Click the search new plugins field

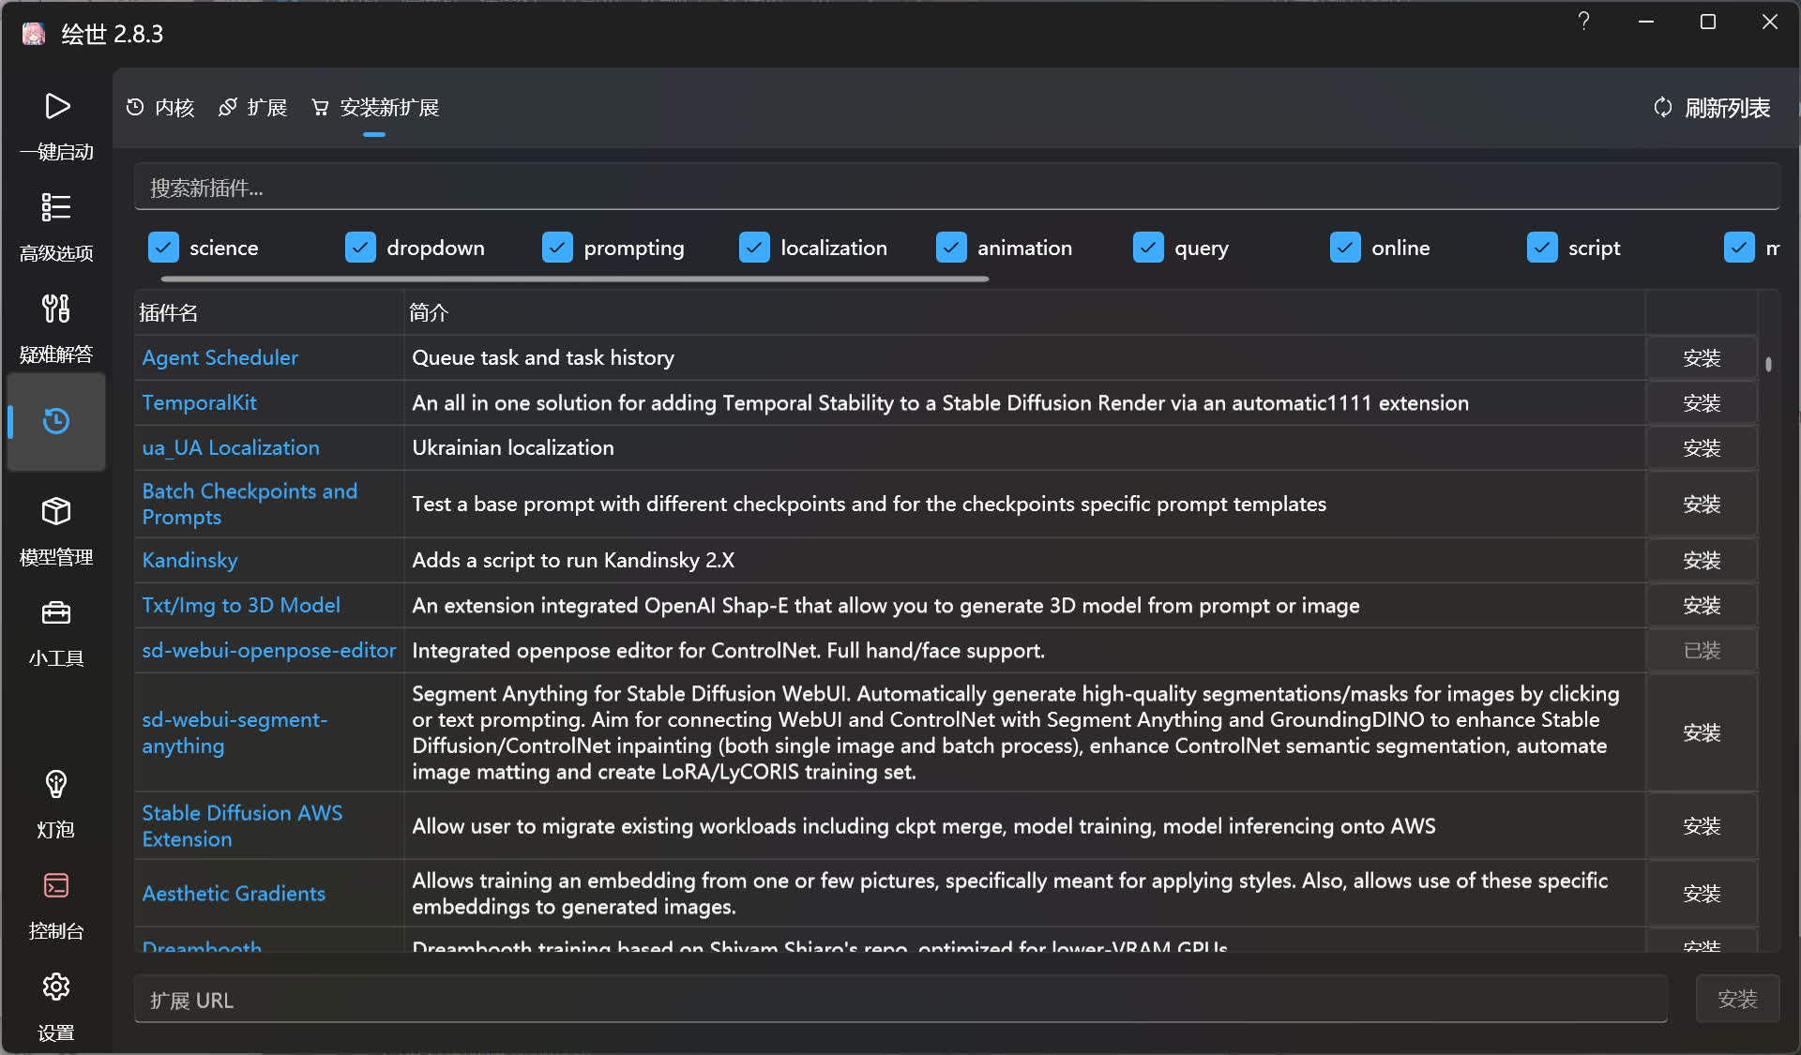tap(955, 188)
